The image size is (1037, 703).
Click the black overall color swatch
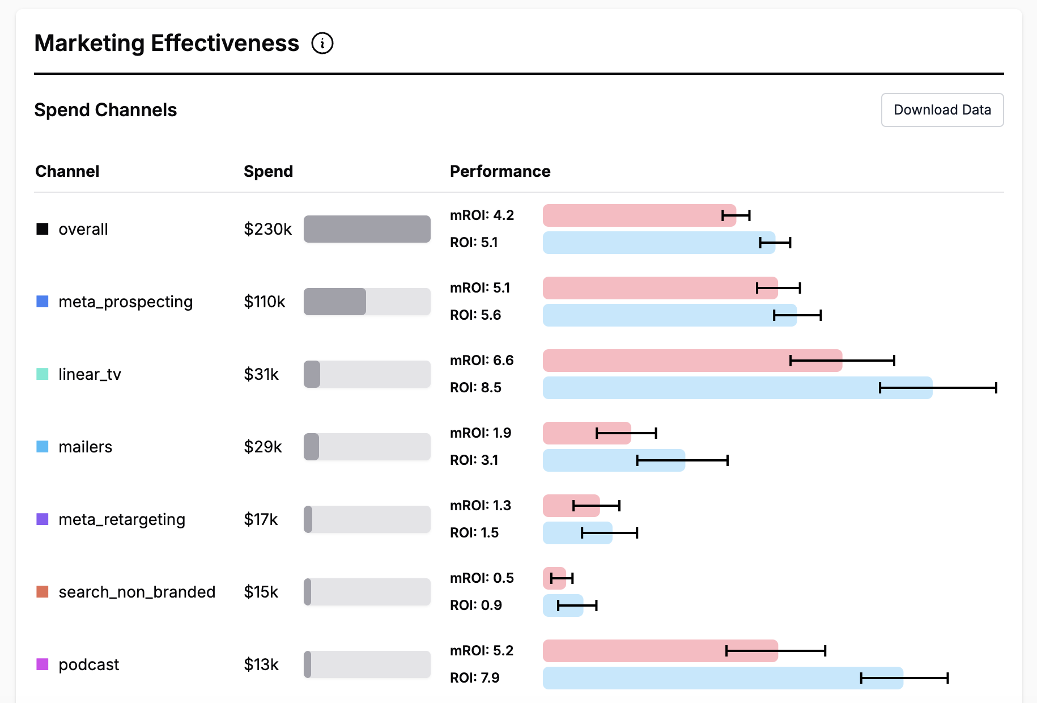coord(42,229)
